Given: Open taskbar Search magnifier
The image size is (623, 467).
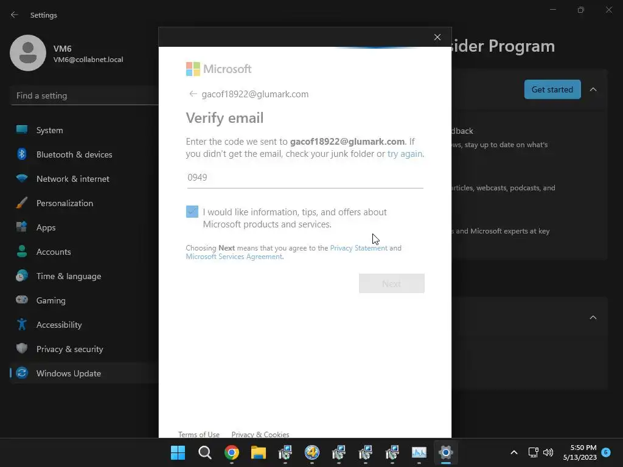Looking at the screenshot, I should (x=205, y=452).
